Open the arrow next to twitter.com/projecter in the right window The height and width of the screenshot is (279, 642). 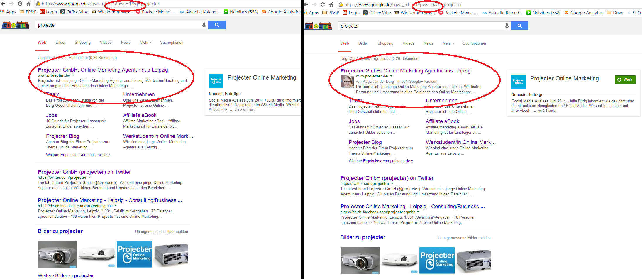click(x=392, y=184)
